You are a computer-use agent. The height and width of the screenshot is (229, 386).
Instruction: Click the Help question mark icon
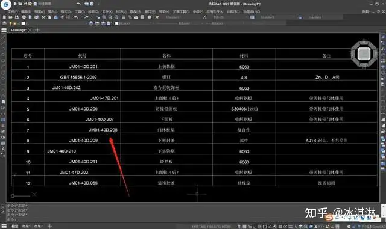click(x=150, y=17)
